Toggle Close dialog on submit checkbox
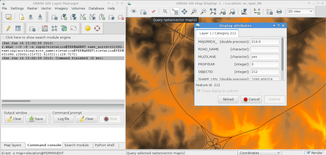This screenshot has height=155, width=326. 199,91
